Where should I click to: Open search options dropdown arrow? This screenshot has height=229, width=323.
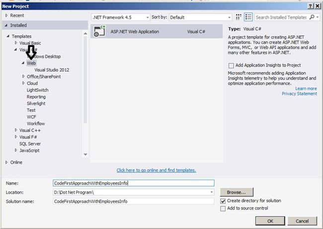tap(318, 17)
